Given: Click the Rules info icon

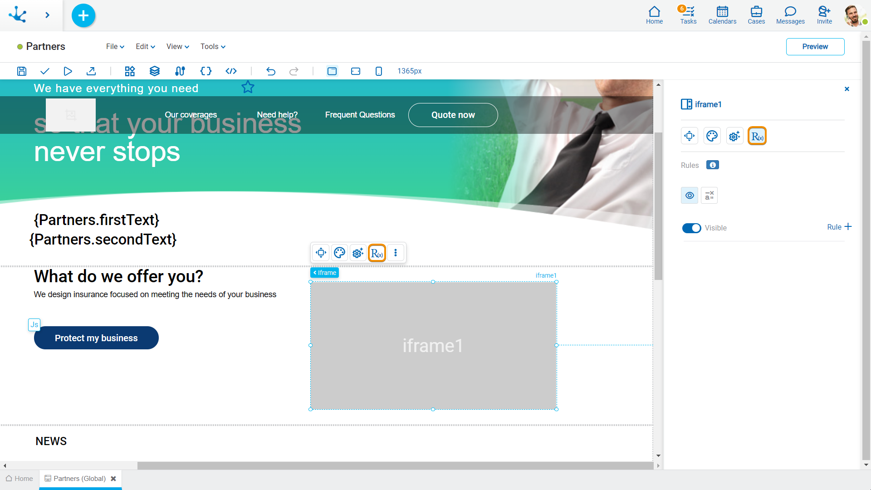Looking at the screenshot, I should [713, 165].
